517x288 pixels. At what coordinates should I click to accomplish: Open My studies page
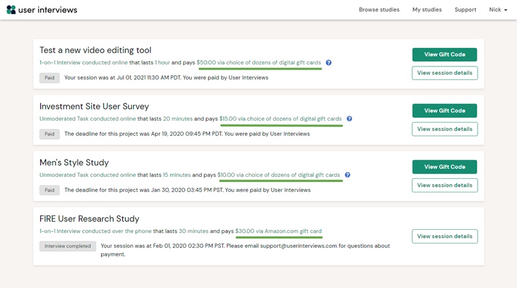[427, 10]
